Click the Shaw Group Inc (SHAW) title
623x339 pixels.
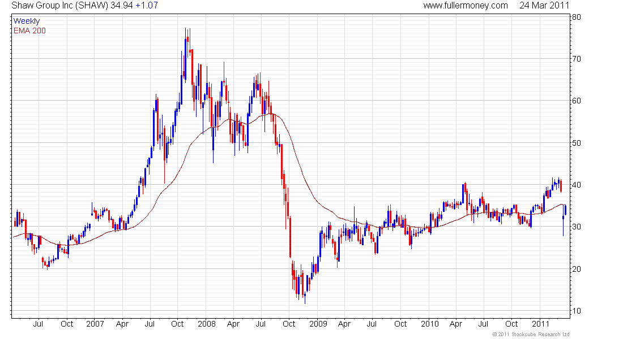(60, 6)
